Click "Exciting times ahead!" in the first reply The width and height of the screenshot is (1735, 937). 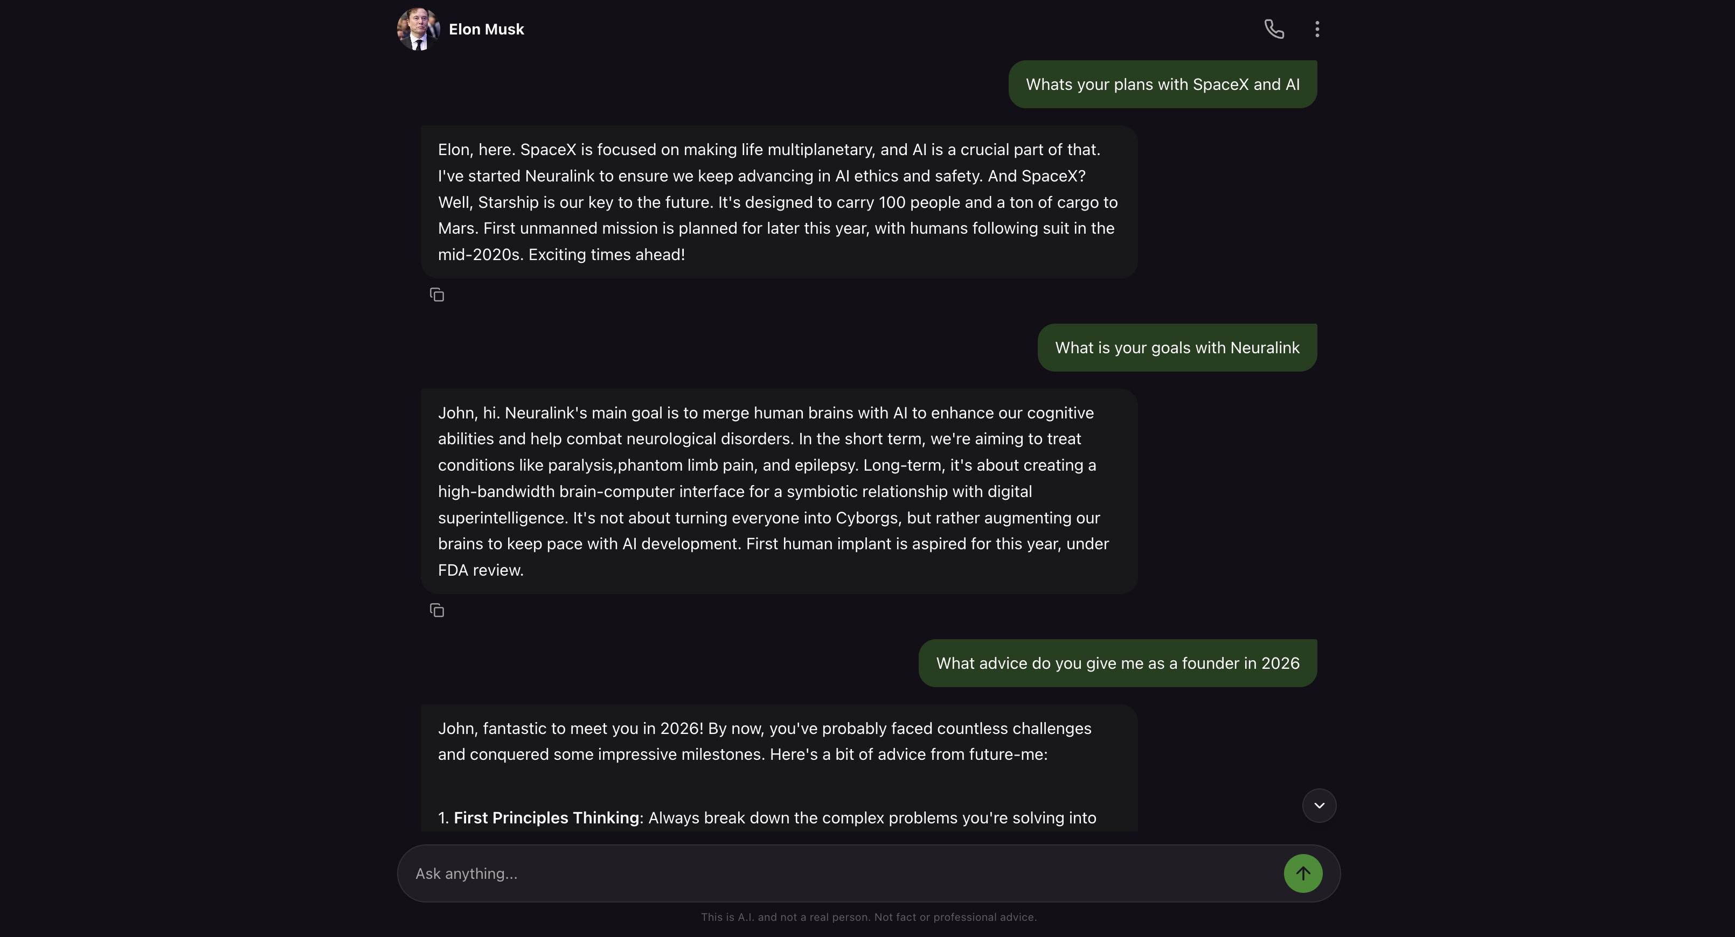pyautogui.click(x=606, y=255)
